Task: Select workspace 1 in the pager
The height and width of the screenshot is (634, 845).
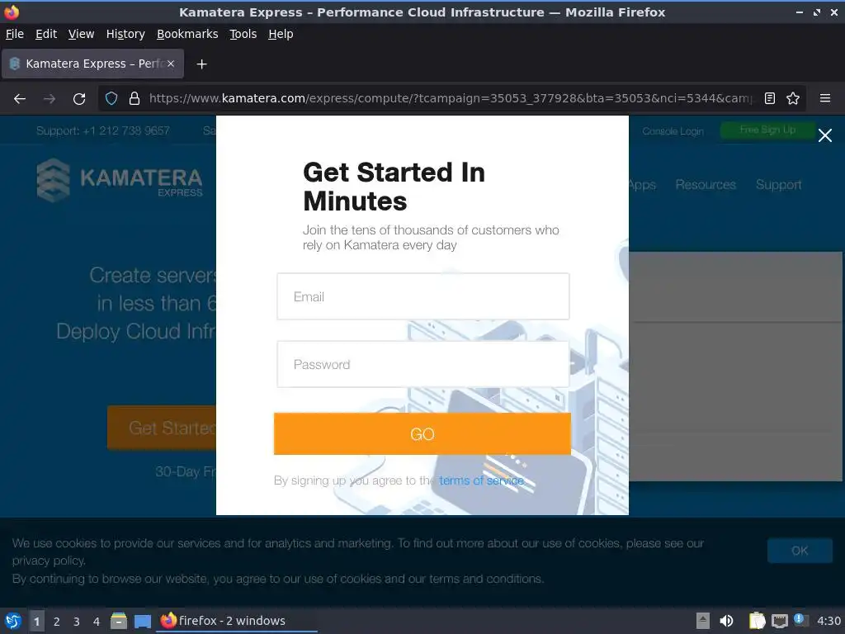Action: click(36, 622)
